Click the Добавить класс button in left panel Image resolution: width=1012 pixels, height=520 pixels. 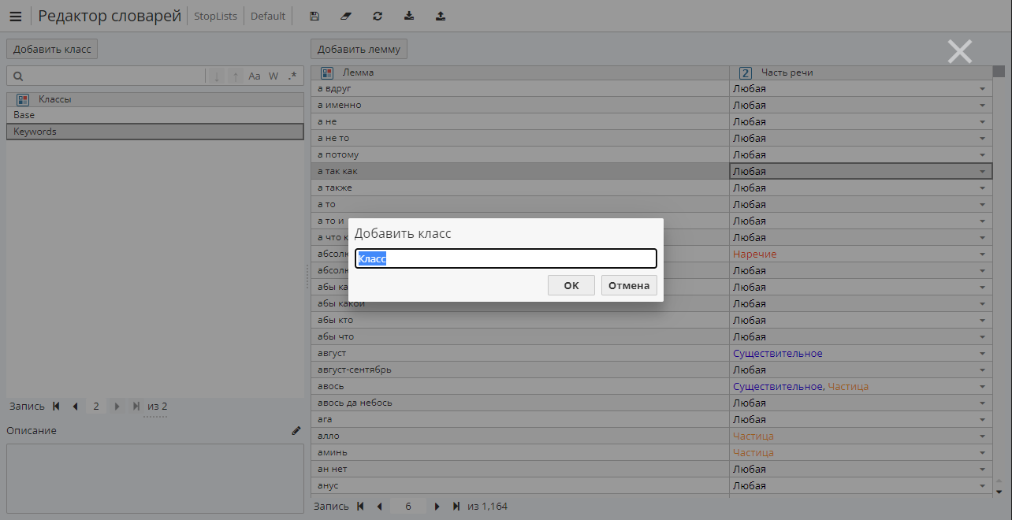[52, 49]
